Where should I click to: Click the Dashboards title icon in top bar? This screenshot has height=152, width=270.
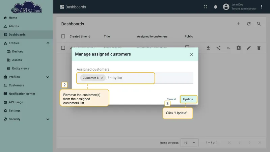coord(62,7)
